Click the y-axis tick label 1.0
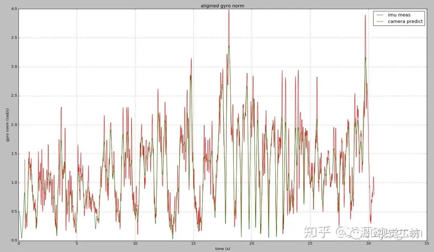This screenshot has height=252, width=434. pyautogui.click(x=14, y=182)
